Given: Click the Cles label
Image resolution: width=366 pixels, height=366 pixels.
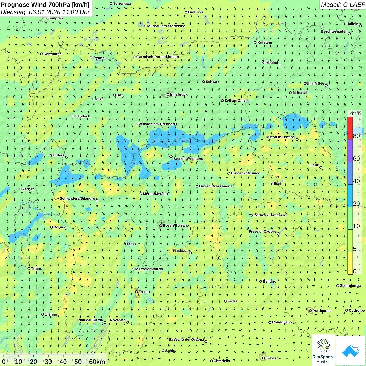Looking at the screenshot, I should 133,244.
